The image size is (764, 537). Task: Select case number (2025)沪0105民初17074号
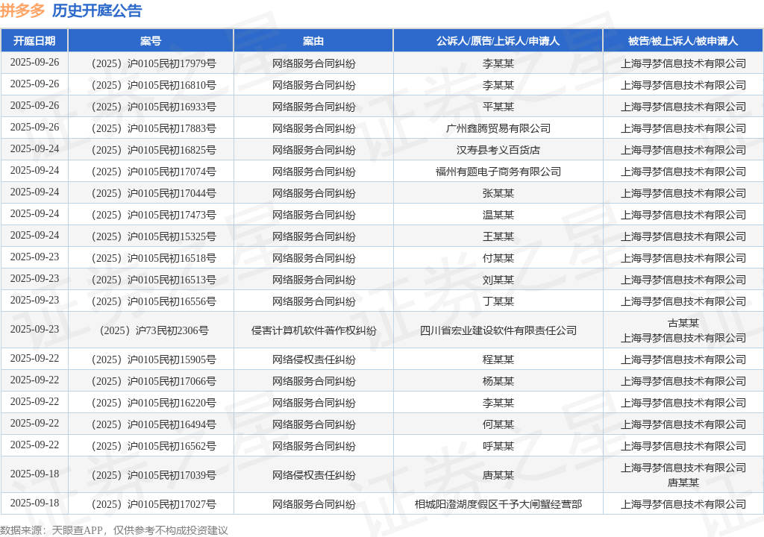pyautogui.click(x=154, y=172)
